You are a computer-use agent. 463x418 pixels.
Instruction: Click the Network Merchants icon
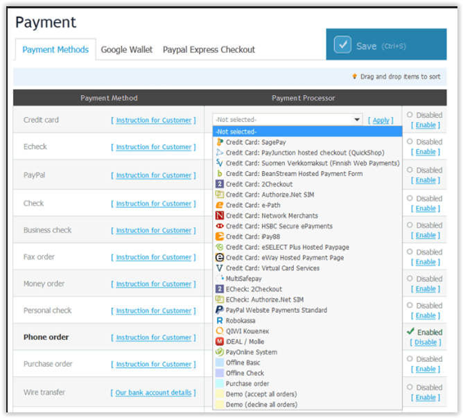point(220,216)
